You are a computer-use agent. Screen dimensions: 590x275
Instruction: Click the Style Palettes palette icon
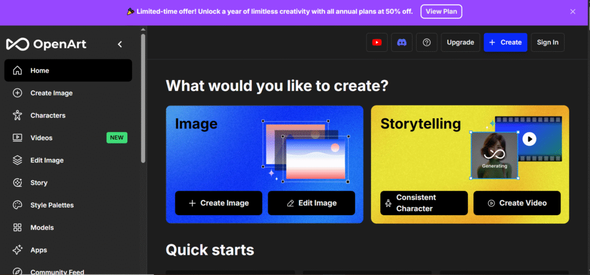click(x=17, y=205)
